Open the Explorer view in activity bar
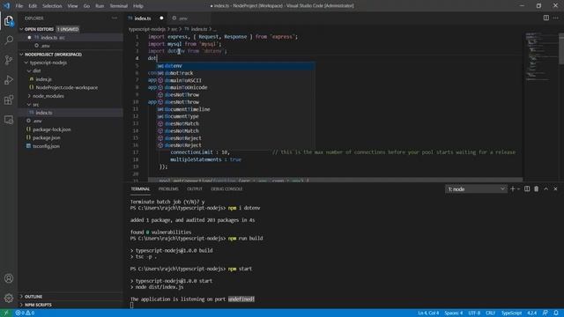This screenshot has height=317, width=564. 9,21
